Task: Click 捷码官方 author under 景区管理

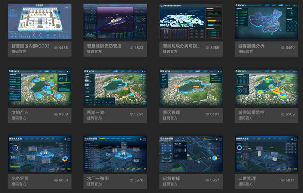Action: tap(170, 118)
